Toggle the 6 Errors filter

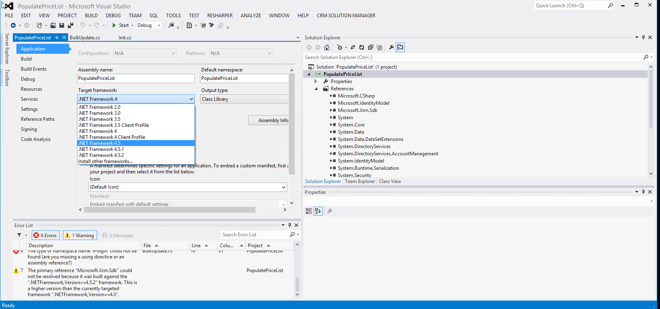point(45,235)
